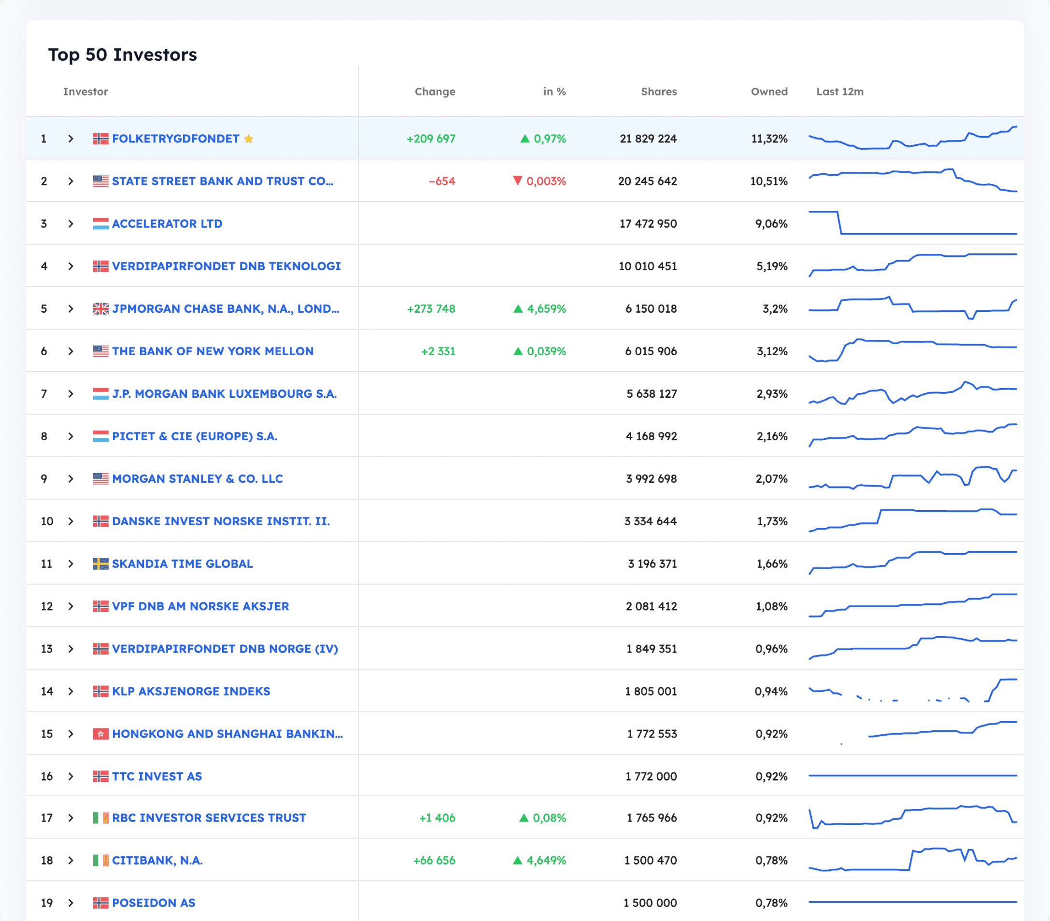Expand the MORGAN STANLEY & CO. LLC chevron

(71, 479)
